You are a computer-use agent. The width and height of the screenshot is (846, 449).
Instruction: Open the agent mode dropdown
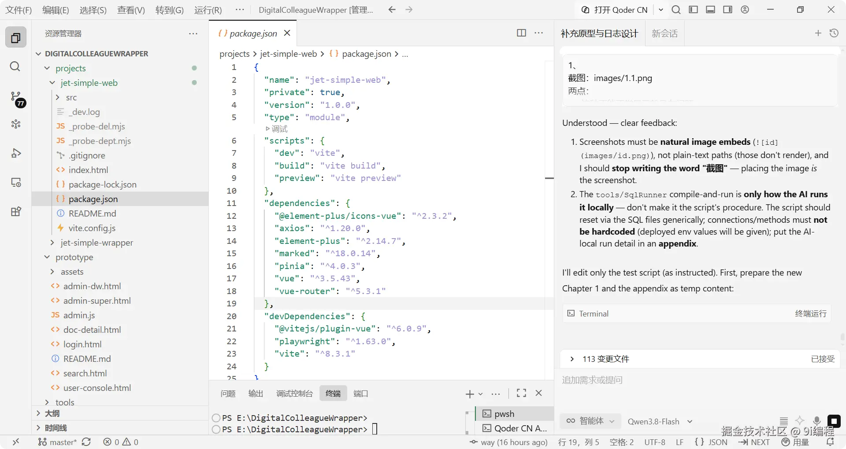(x=590, y=421)
